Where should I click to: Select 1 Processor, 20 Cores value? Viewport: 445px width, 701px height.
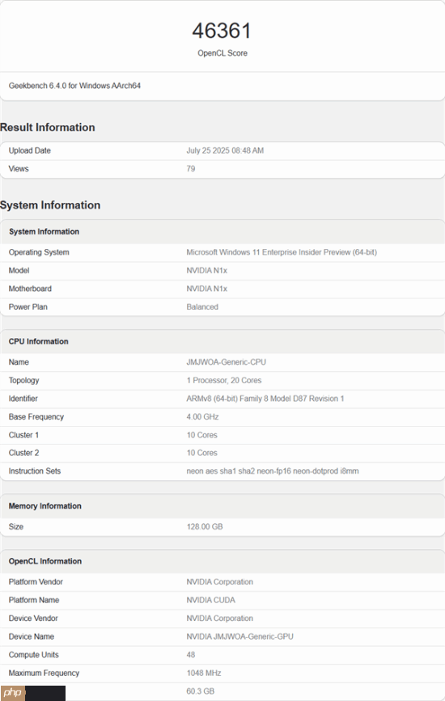point(224,381)
